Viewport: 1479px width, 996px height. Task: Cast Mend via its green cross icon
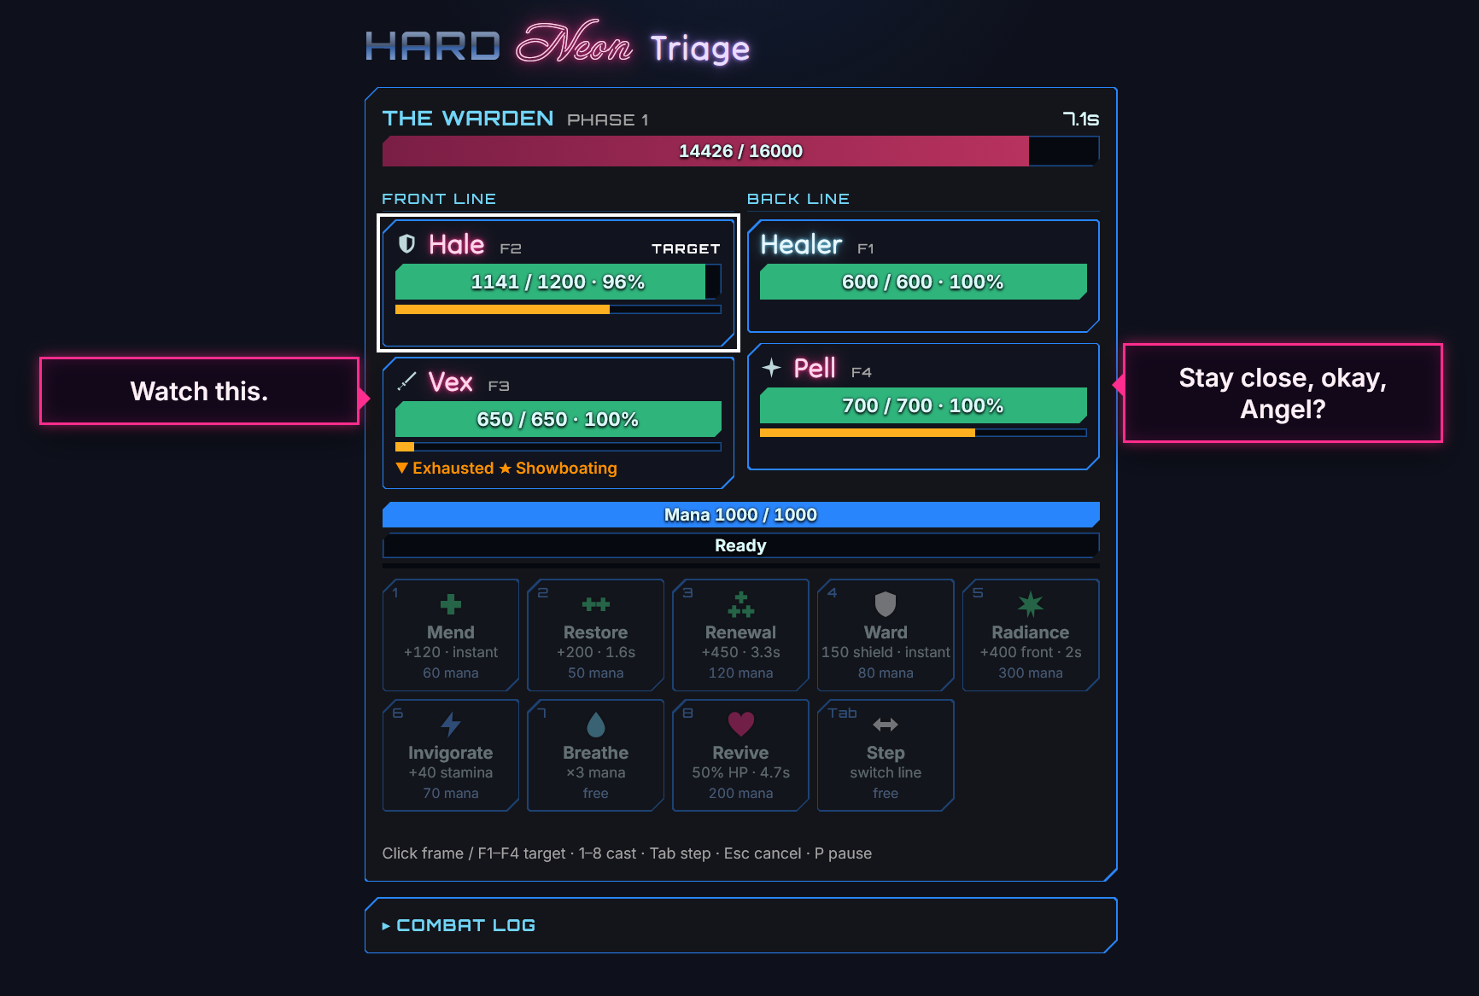(x=450, y=604)
